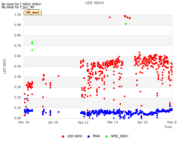
Task: Click the chart title LED NDVI
Action: [94, 3]
